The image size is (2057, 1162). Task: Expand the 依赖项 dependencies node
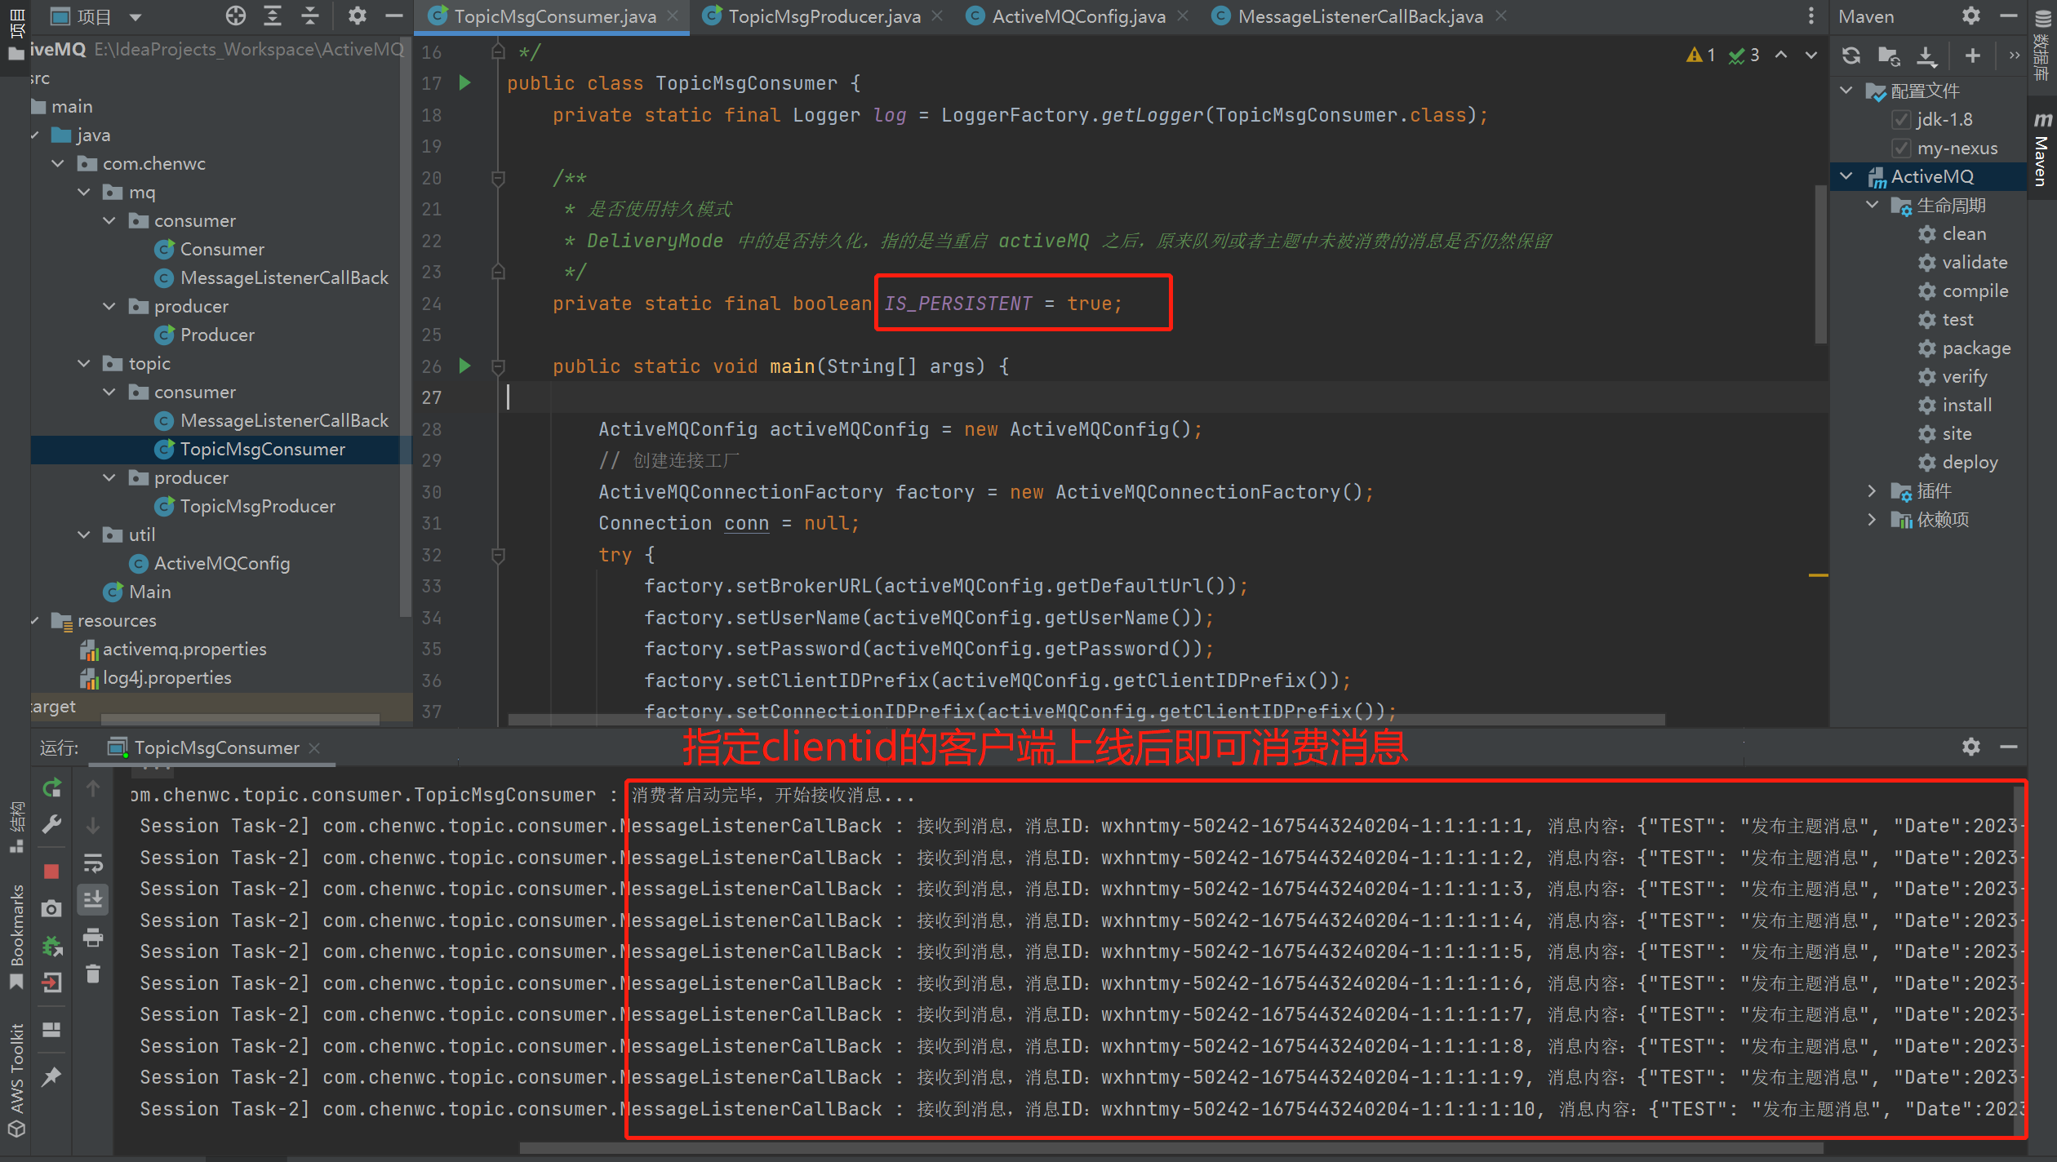click(x=1873, y=519)
